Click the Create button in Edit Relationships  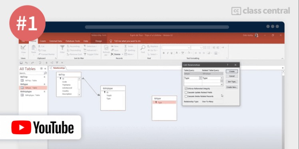(x=232, y=72)
